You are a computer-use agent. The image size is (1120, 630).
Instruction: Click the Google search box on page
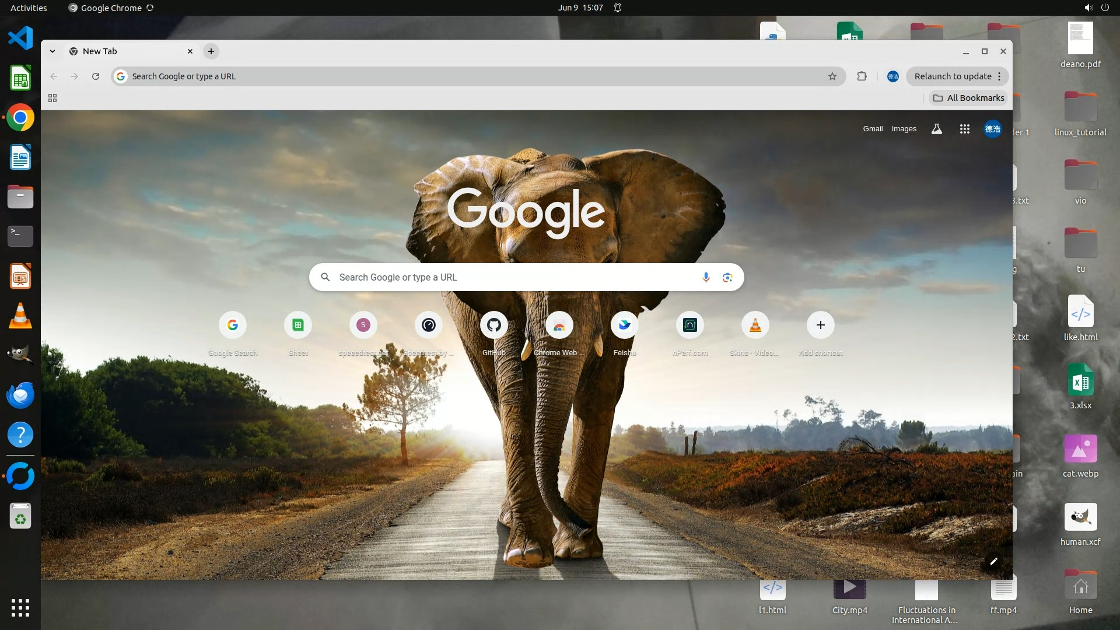tap(513, 277)
